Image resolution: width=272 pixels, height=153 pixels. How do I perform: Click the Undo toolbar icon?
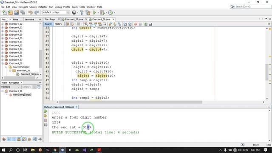click(x=31, y=12)
